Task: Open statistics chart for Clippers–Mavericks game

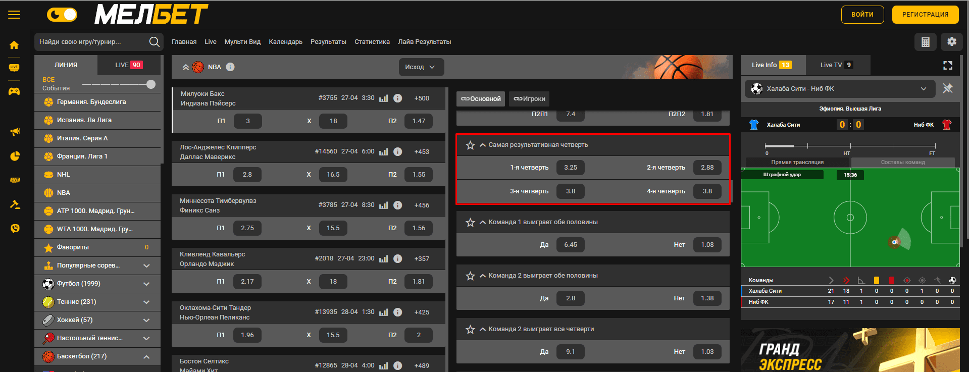Action: [x=384, y=151]
